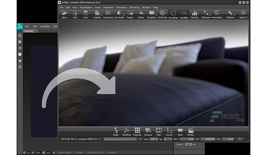
Task: Open the Rendering menu
Action: pyautogui.click(x=135, y=7)
